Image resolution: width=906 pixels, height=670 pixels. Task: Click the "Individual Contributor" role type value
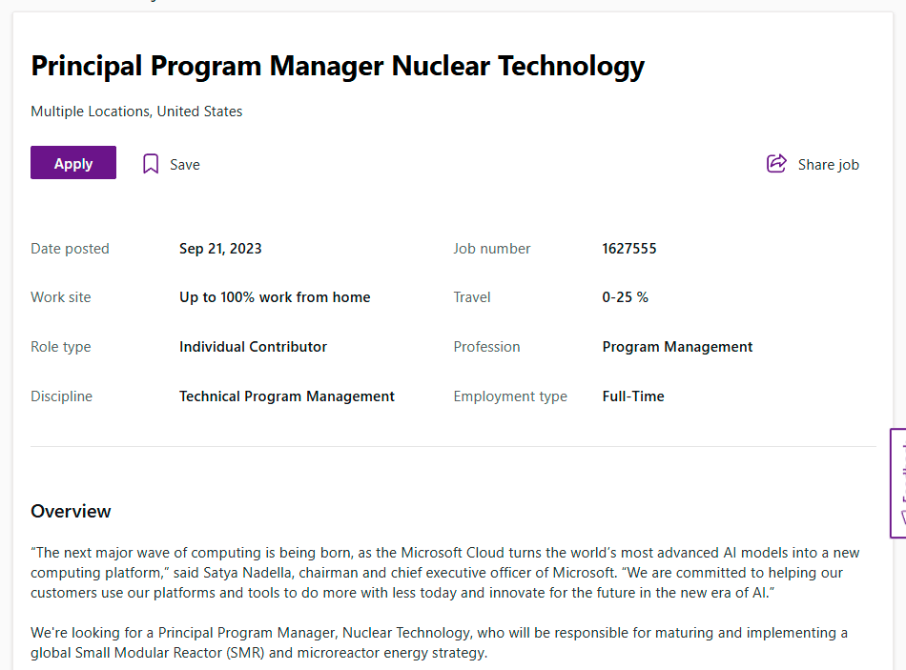(253, 347)
